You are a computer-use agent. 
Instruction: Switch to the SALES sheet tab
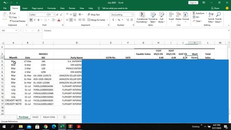(35, 117)
